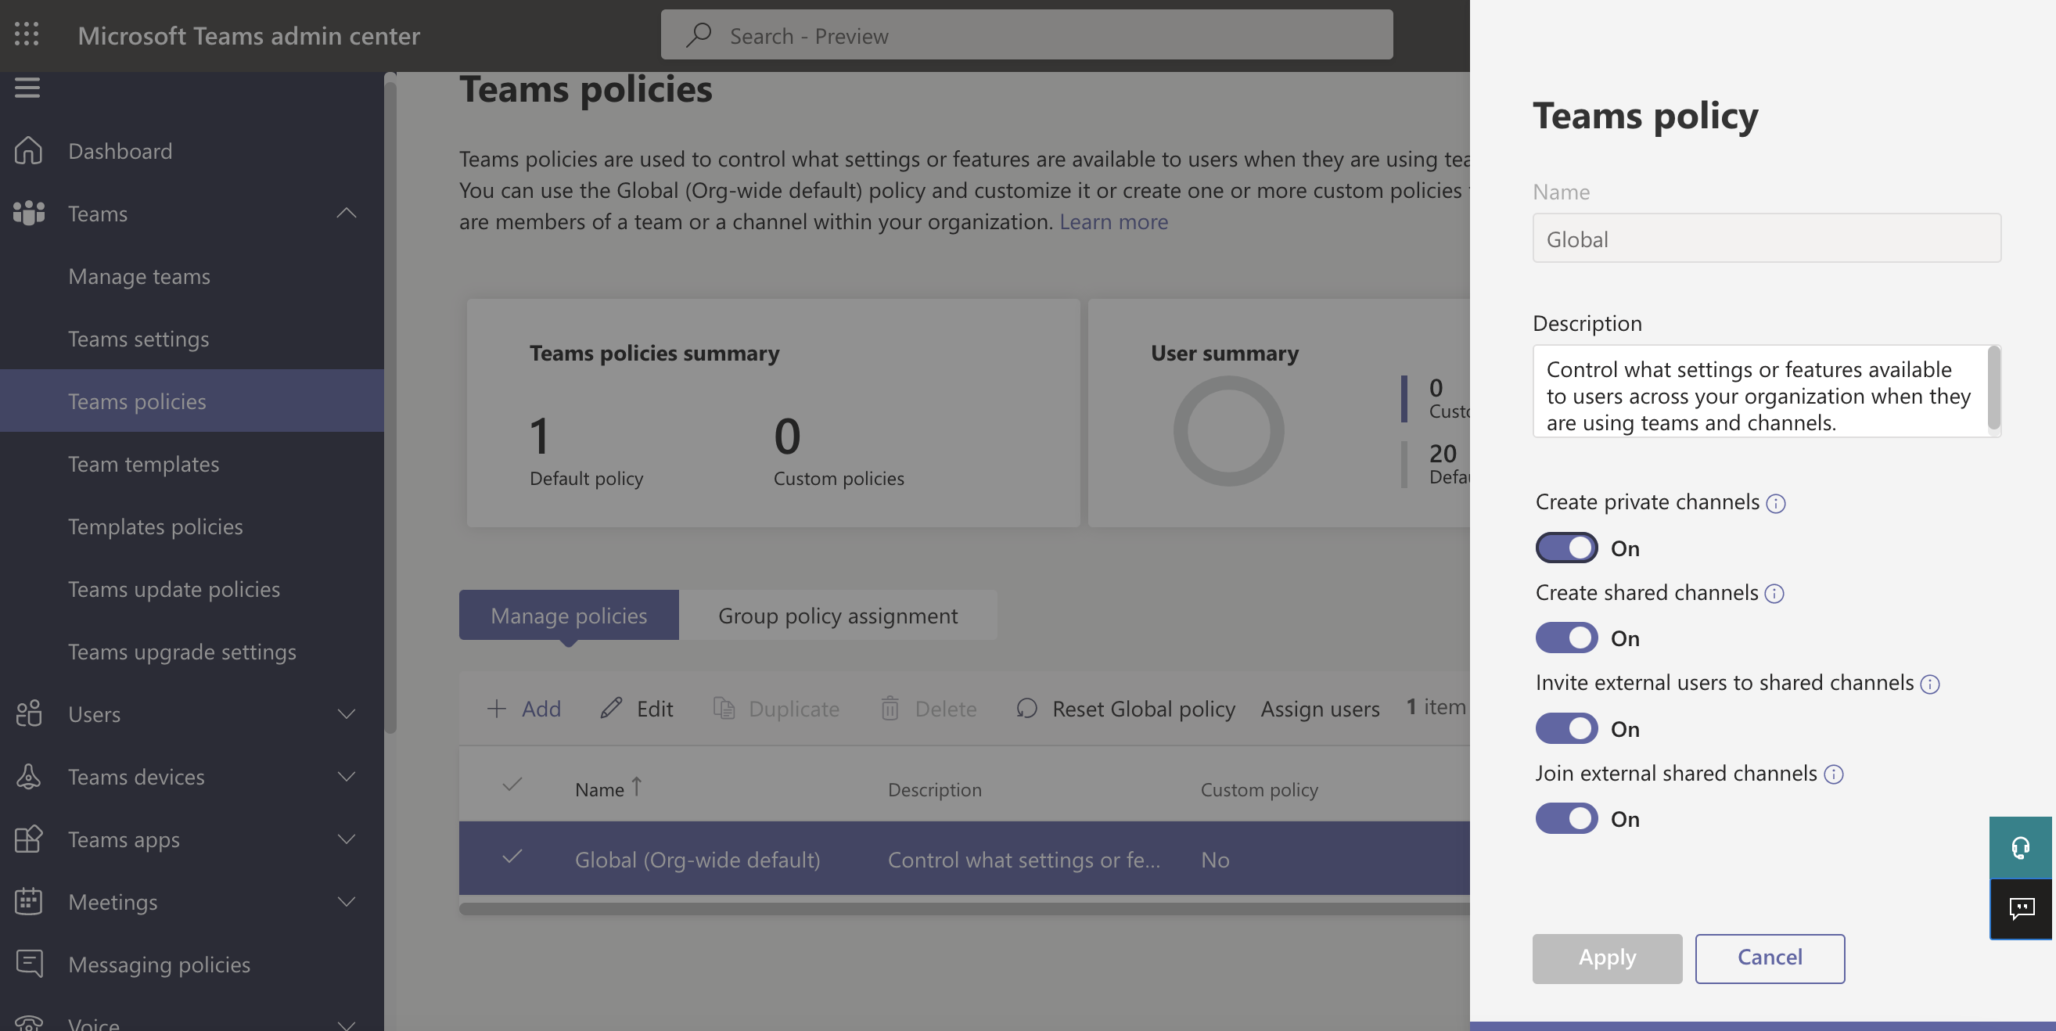Open info tooltip for Join external shared channels
2056x1031 pixels.
click(1833, 774)
